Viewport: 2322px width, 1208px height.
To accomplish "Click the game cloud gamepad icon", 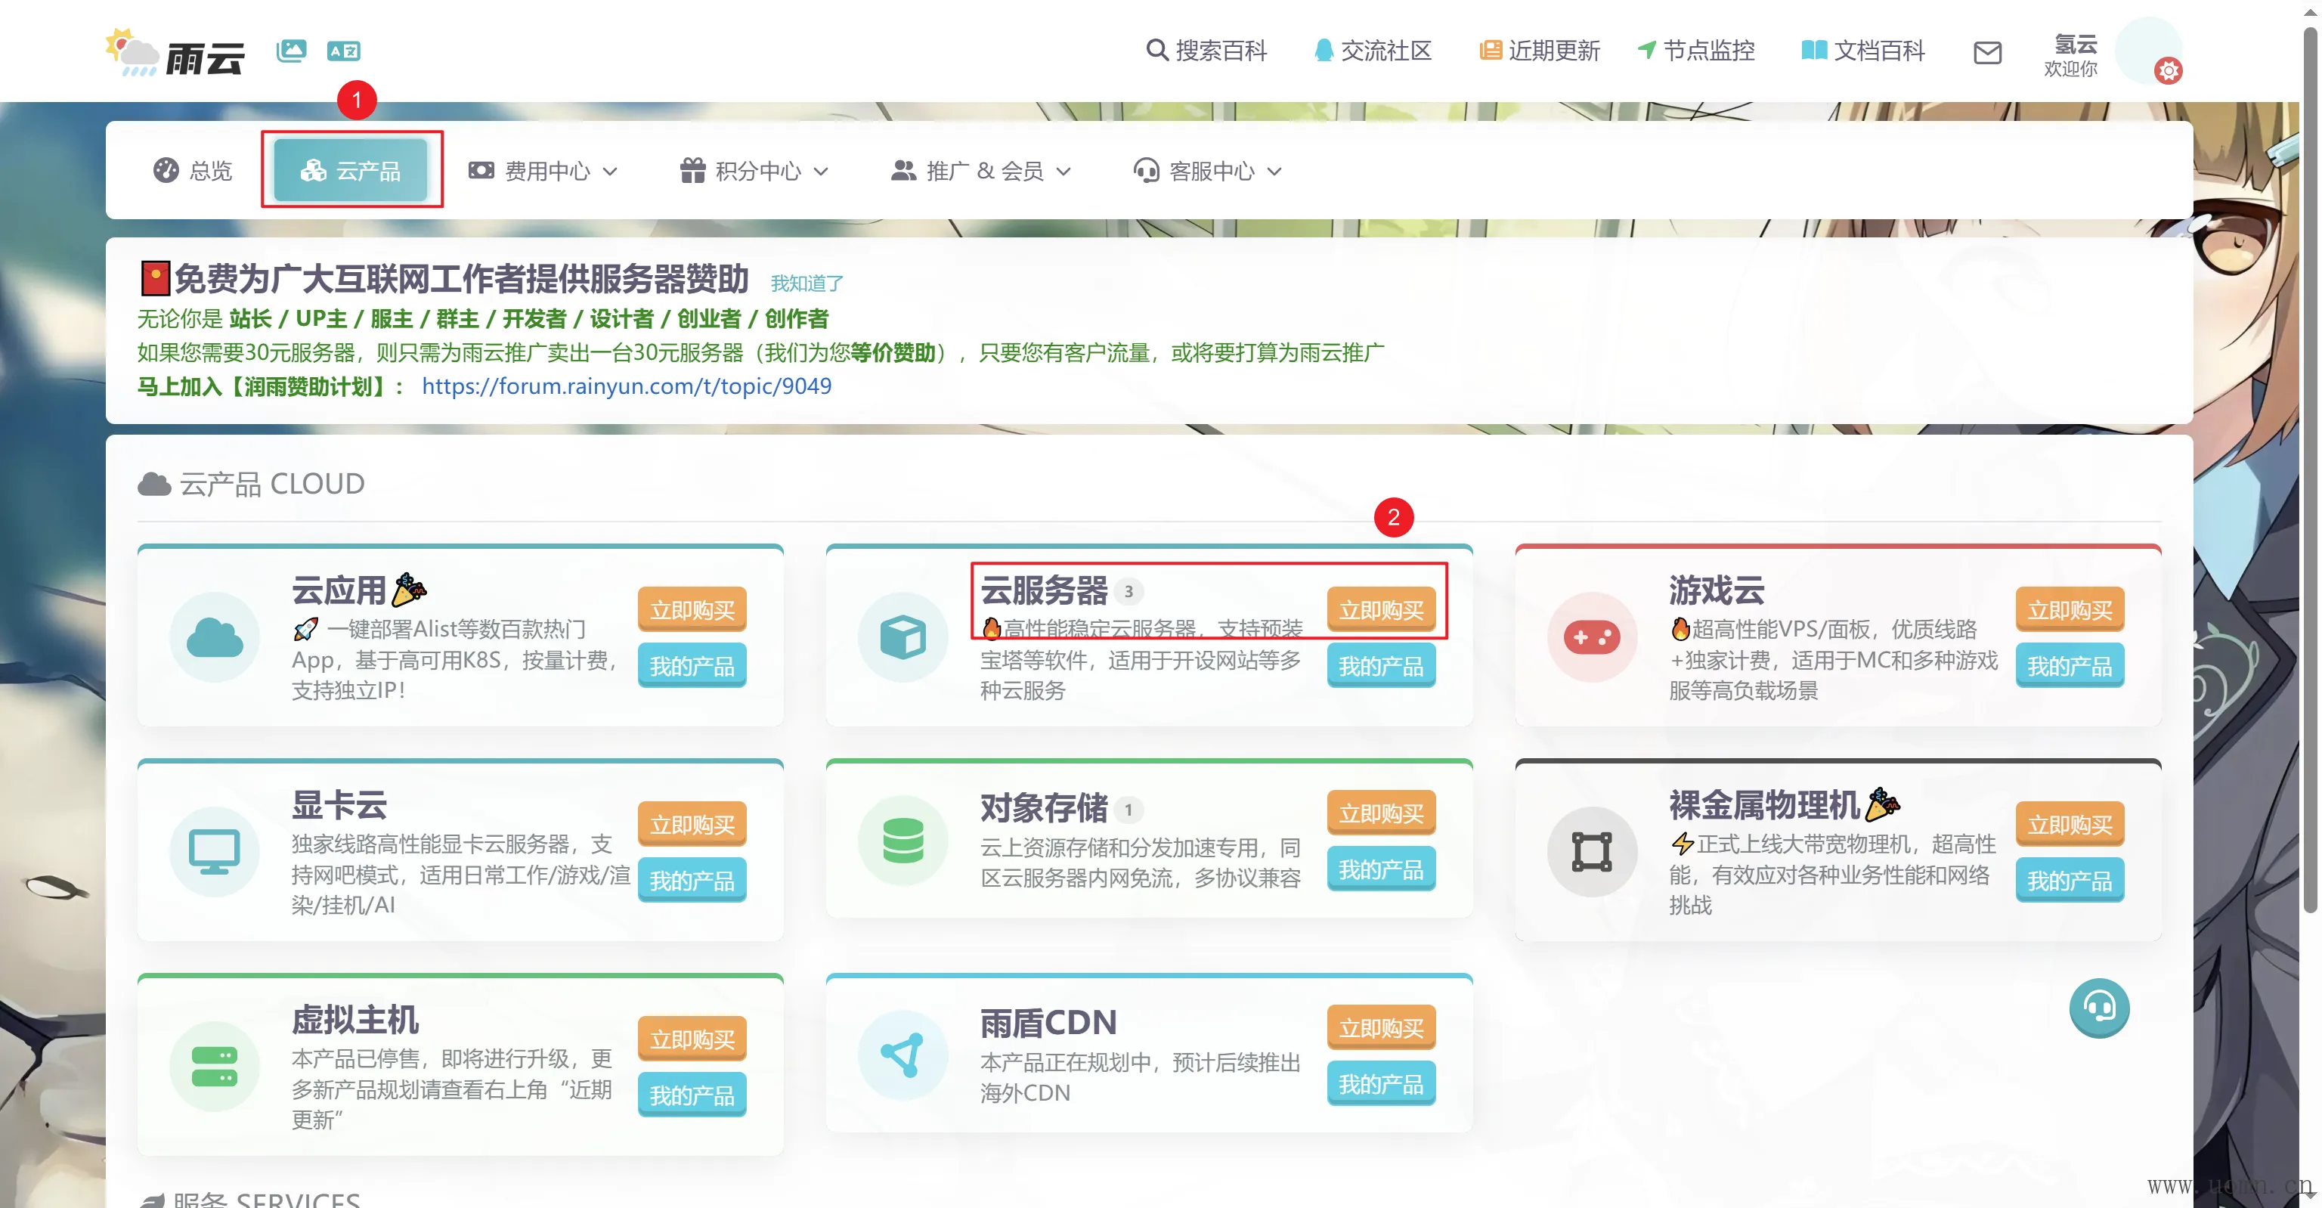I will (x=1591, y=637).
